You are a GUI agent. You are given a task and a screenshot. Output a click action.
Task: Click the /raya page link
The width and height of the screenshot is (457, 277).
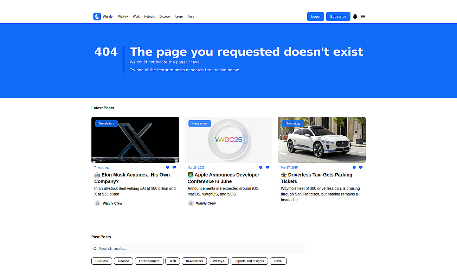click(194, 62)
